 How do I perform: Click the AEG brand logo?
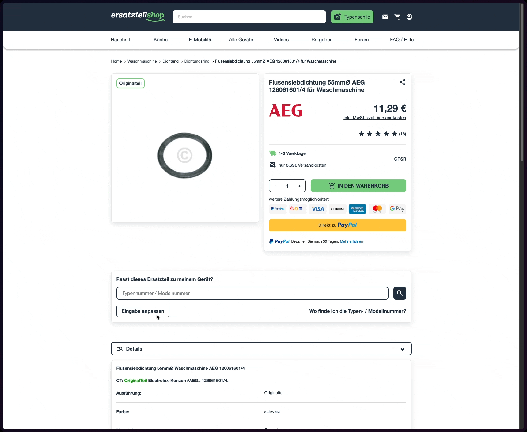pyautogui.click(x=286, y=111)
